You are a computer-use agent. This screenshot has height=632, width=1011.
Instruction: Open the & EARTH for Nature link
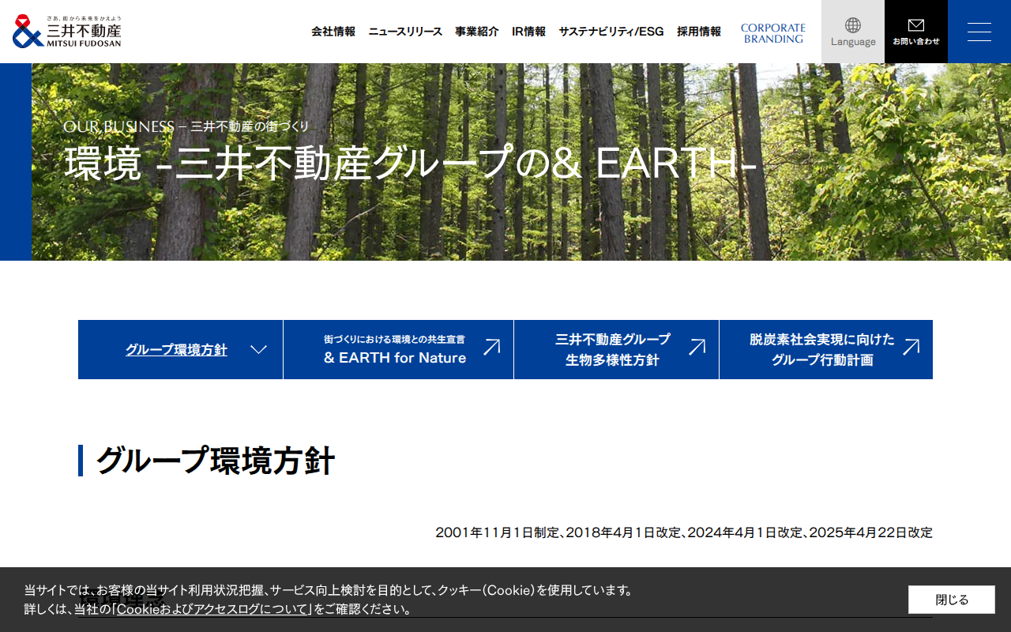[x=398, y=349]
